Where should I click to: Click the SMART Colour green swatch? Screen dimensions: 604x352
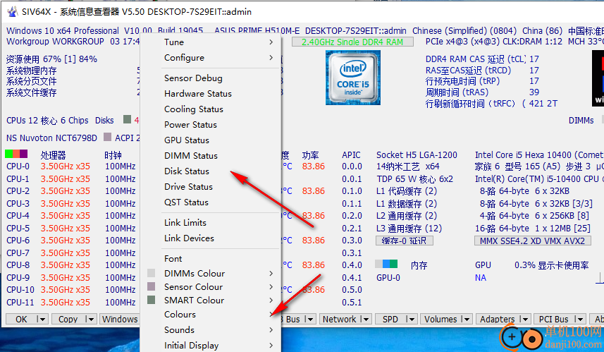(x=152, y=300)
